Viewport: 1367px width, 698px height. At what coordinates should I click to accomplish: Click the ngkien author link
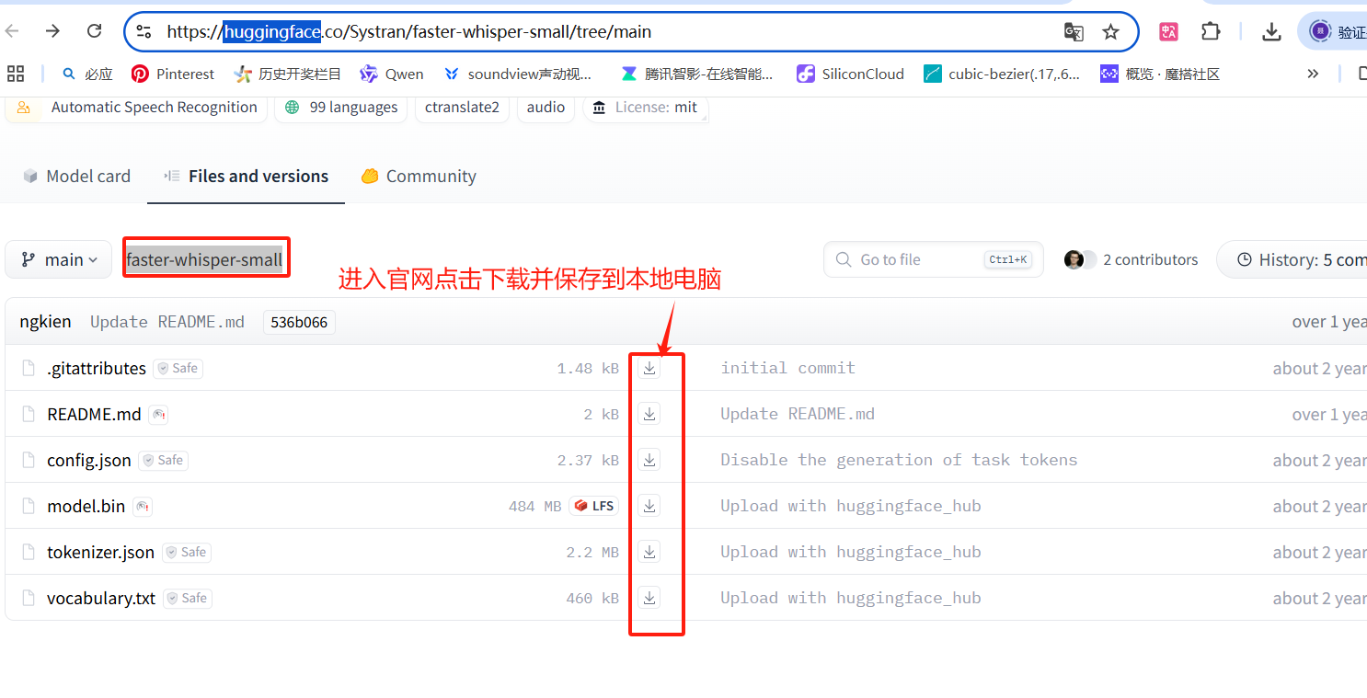point(45,322)
